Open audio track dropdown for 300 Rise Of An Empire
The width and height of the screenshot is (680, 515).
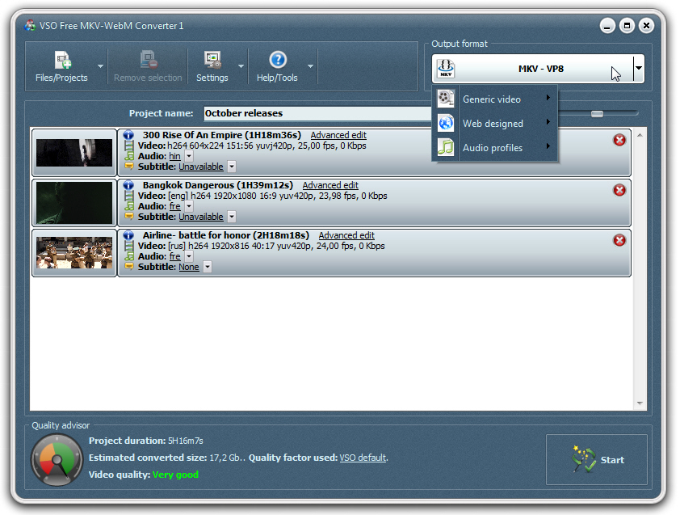[189, 156]
